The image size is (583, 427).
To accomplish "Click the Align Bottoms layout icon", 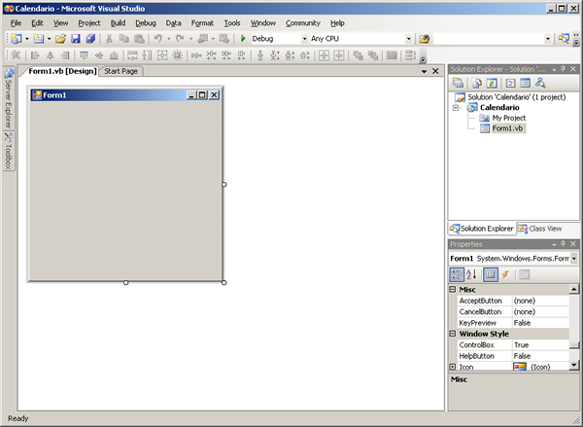I will point(114,55).
